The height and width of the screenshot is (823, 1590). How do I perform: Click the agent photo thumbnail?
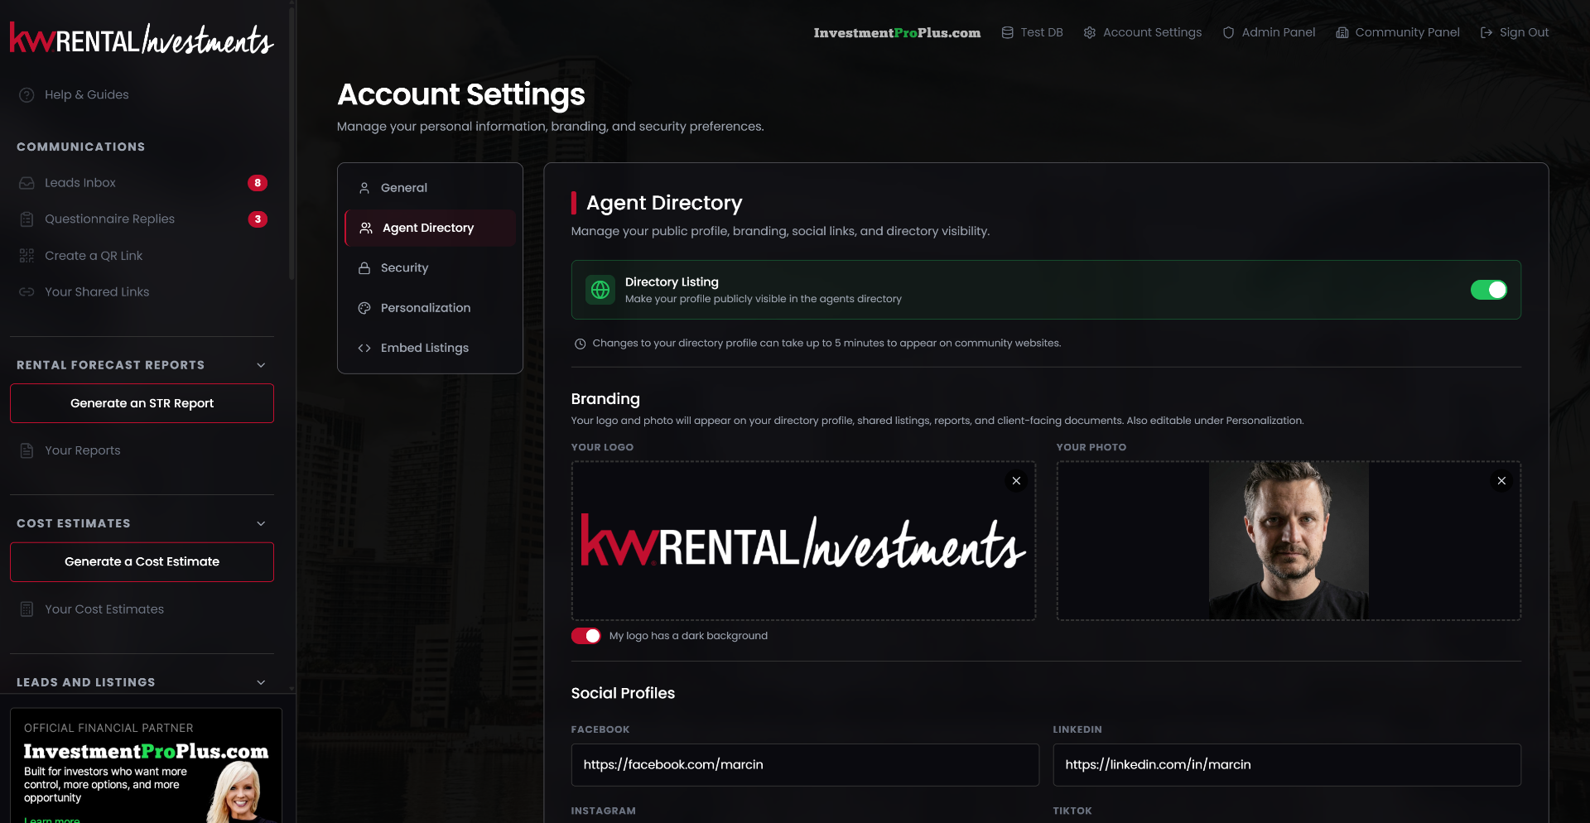tap(1289, 541)
